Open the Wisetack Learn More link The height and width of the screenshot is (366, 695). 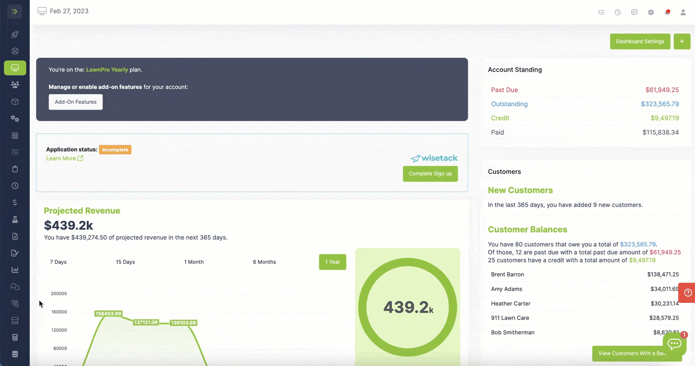click(x=64, y=159)
